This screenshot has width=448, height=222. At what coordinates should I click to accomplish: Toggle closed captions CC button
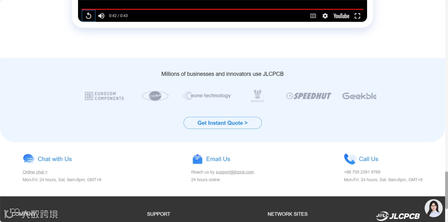313,16
